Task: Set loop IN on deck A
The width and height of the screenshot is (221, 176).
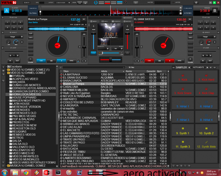Action: pyautogui.click(x=10, y=61)
